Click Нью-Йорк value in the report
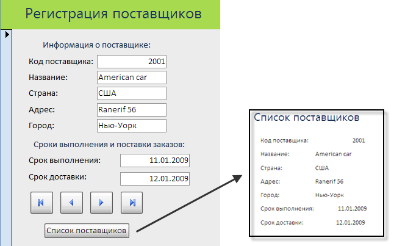 tap(329, 195)
